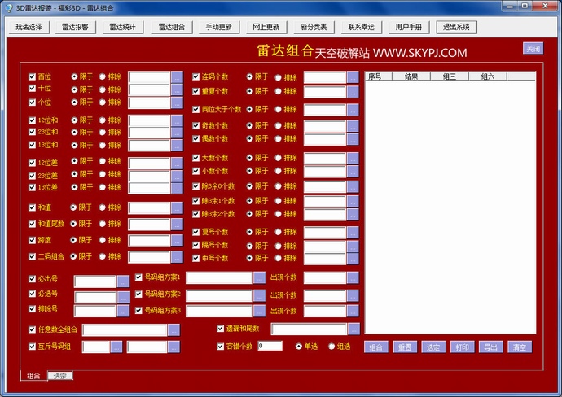Screen dimensions: 562x397
Task: Select 排除 radio for 连码个数
Action: click(279, 78)
